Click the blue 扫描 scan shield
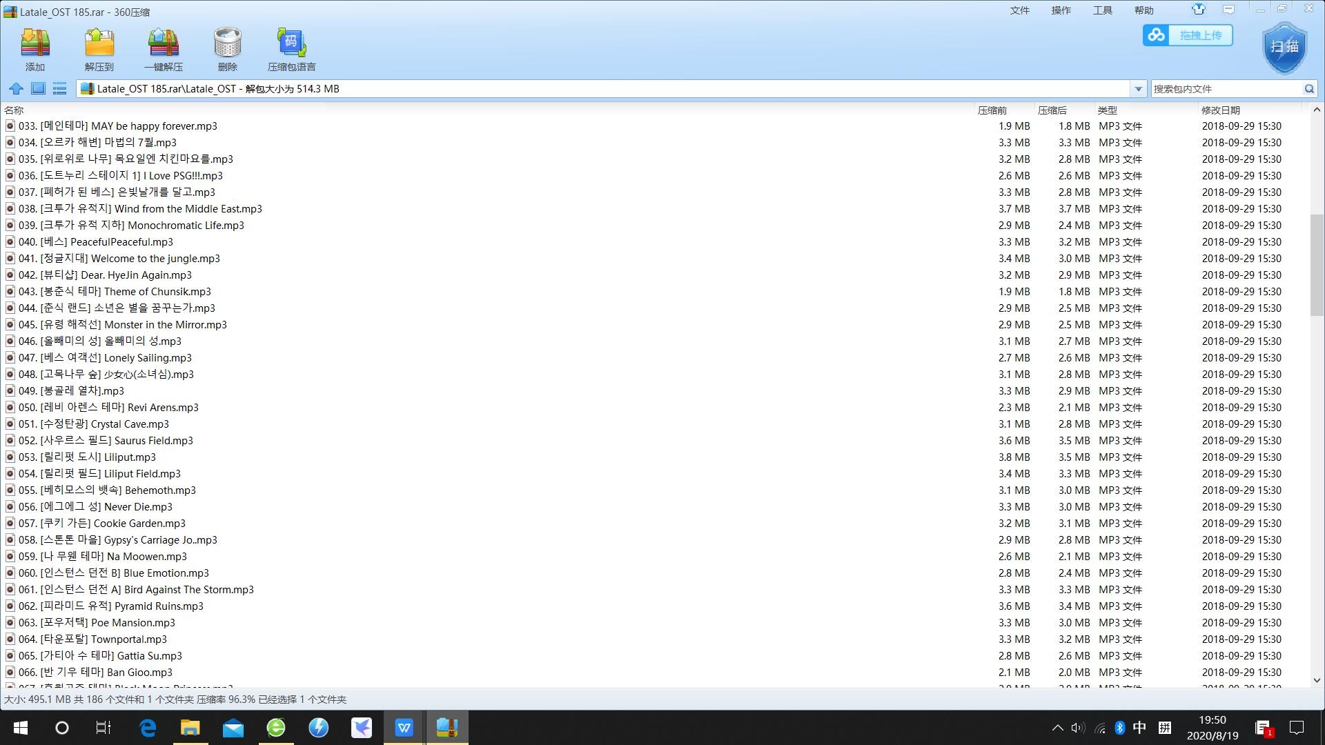This screenshot has height=745, width=1325. pyautogui.click(x=1284, y=47)
